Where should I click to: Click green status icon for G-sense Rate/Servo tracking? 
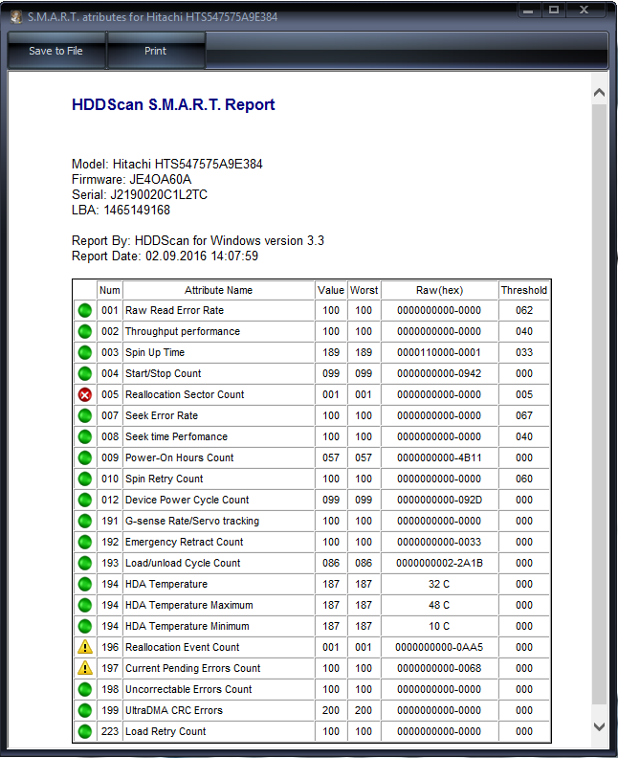[85, 521]
